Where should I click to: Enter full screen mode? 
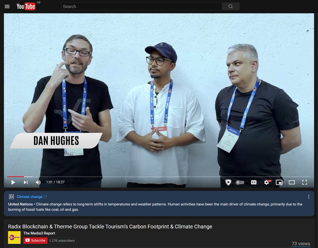point(304,182)
